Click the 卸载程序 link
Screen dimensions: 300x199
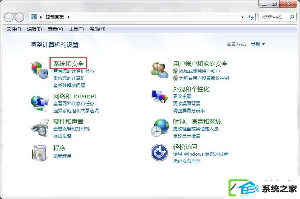coord(62,156)
